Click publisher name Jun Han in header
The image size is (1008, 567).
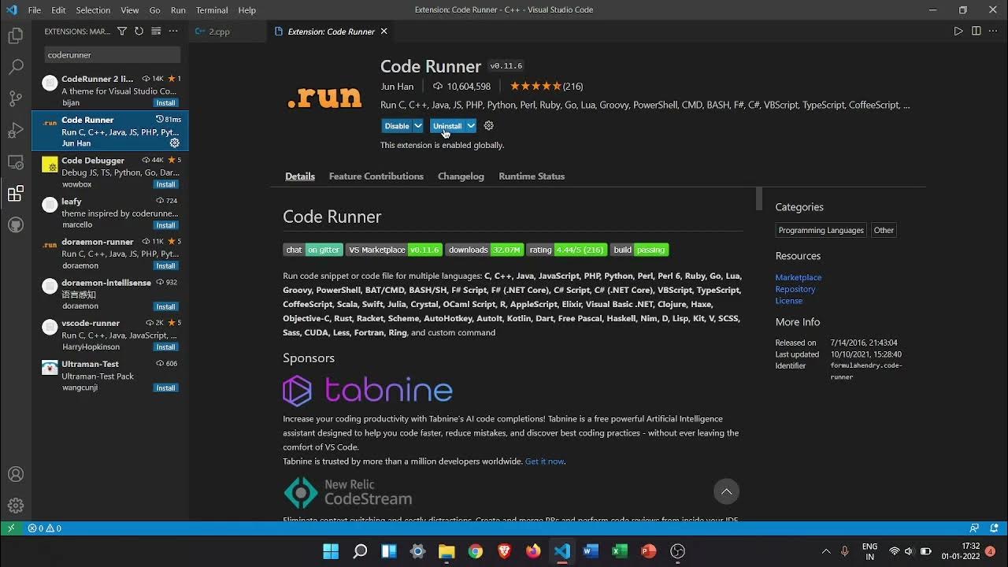[397, 87]
